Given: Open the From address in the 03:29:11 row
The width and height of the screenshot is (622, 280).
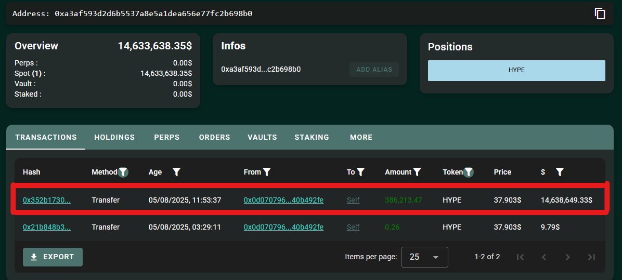Looking at the screenshot, I should point(283,227).
